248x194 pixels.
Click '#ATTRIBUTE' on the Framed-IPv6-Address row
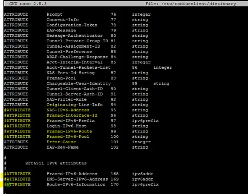(18, 174)
